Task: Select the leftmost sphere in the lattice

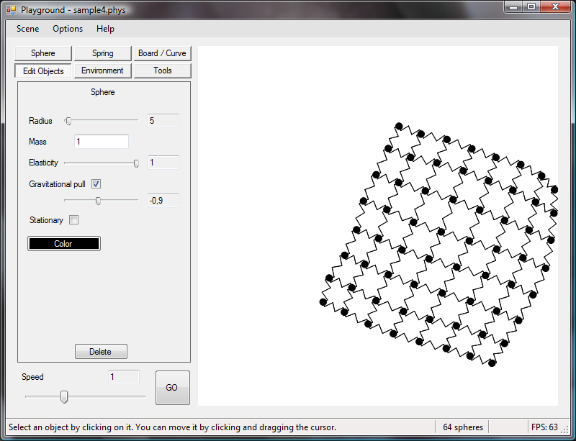Action: tap(323, 302)
